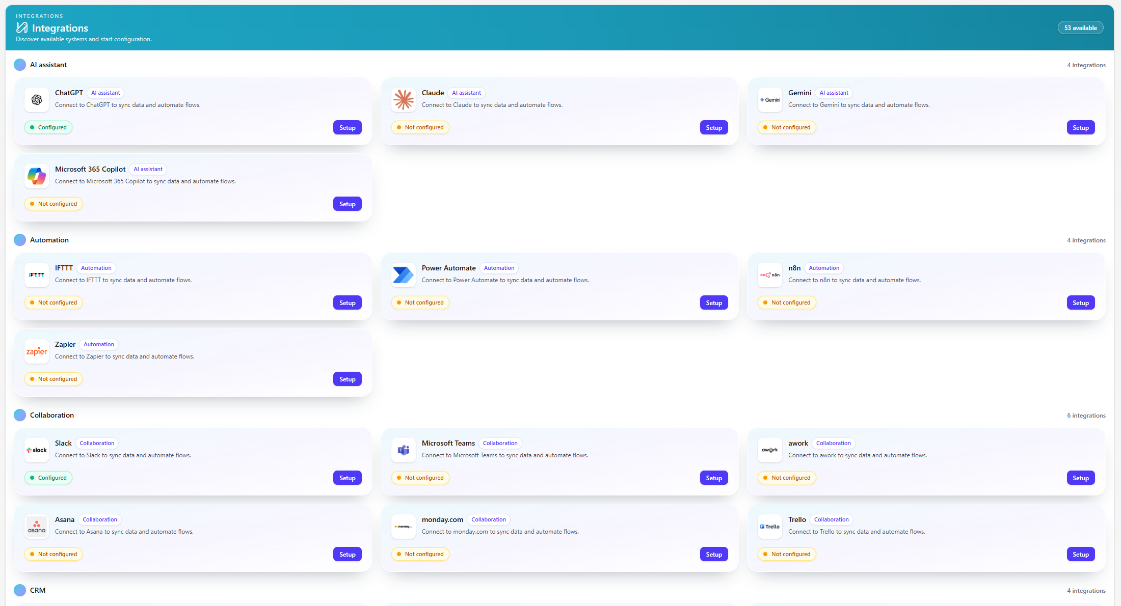Click the Power Automate logo icon
The image size is (1121, 606).
tap(404, 275)
